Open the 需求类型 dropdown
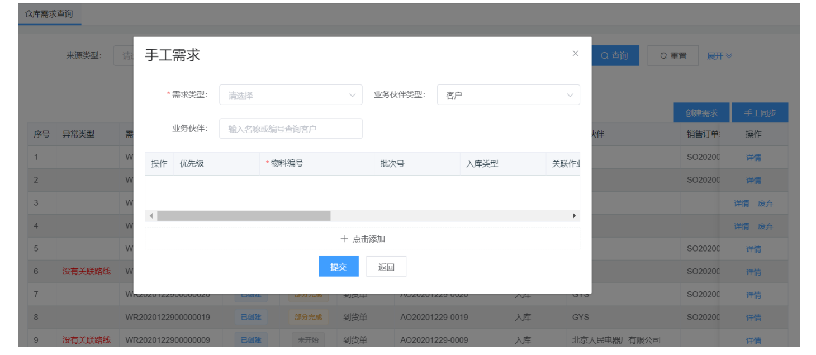 tap(291, 95)
